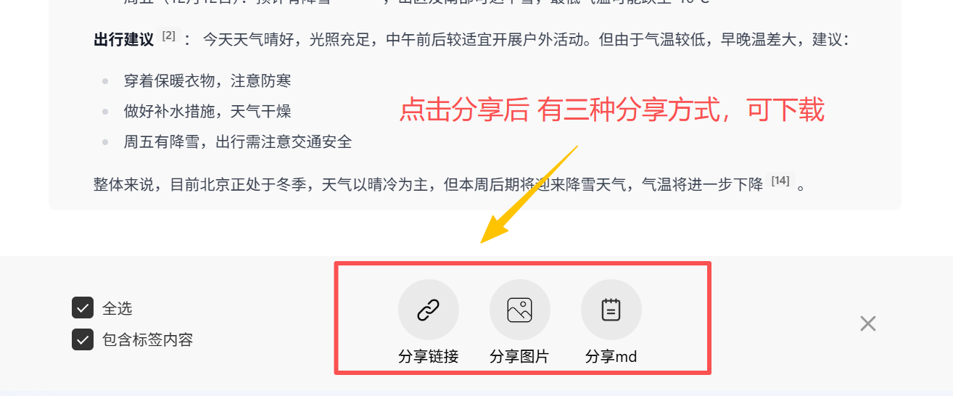Choose the share md notepad icon

(x=611, y=310)
